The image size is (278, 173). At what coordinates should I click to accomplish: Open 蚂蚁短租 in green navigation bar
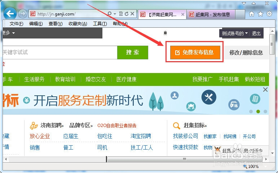(255, 79)
